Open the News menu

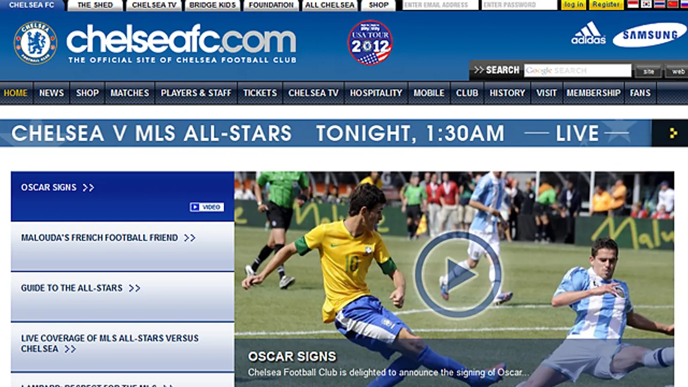52,93
